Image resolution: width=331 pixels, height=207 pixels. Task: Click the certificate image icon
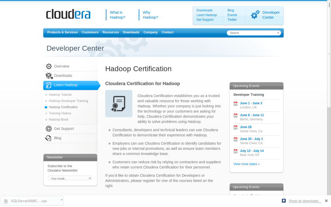pyautogui.click(x=119, y=104)
